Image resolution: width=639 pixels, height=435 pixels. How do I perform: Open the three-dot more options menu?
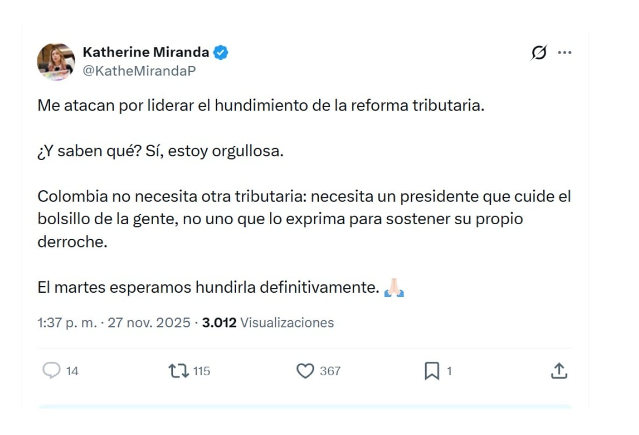pyautogui.click(x=565, y=52)
